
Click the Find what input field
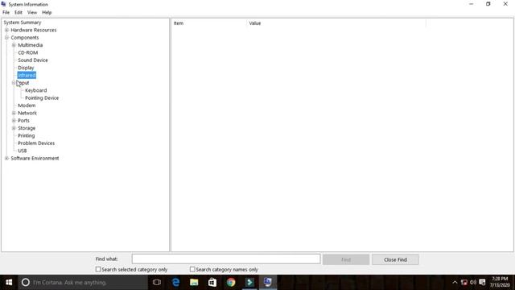[226, 259]
